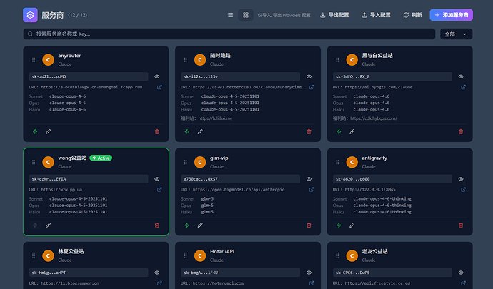Open 林夏公益站 URL external link icon
This screenshot has height=289, width=493.
pyautogui.click(x=159, y=283)
